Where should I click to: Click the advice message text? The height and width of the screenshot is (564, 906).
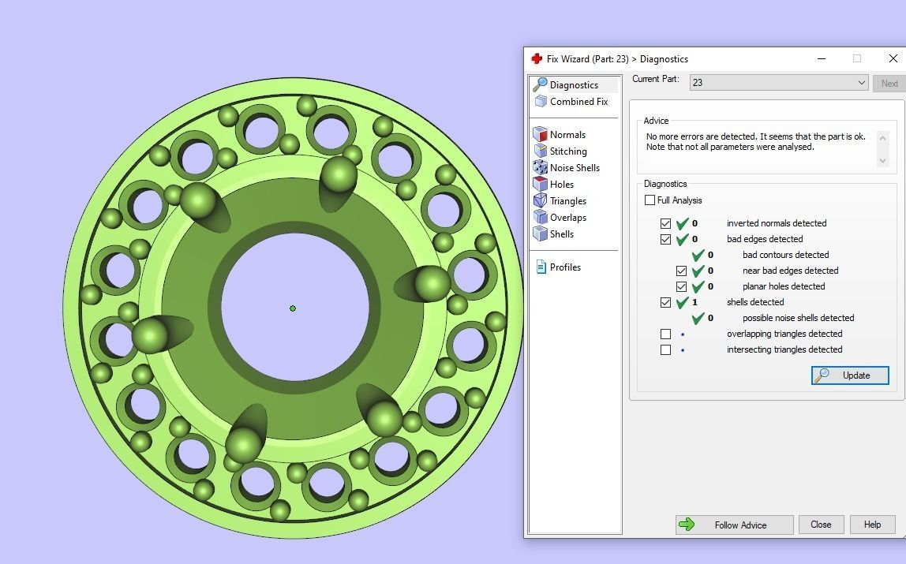pyautogui.click(x=756, y=142)
